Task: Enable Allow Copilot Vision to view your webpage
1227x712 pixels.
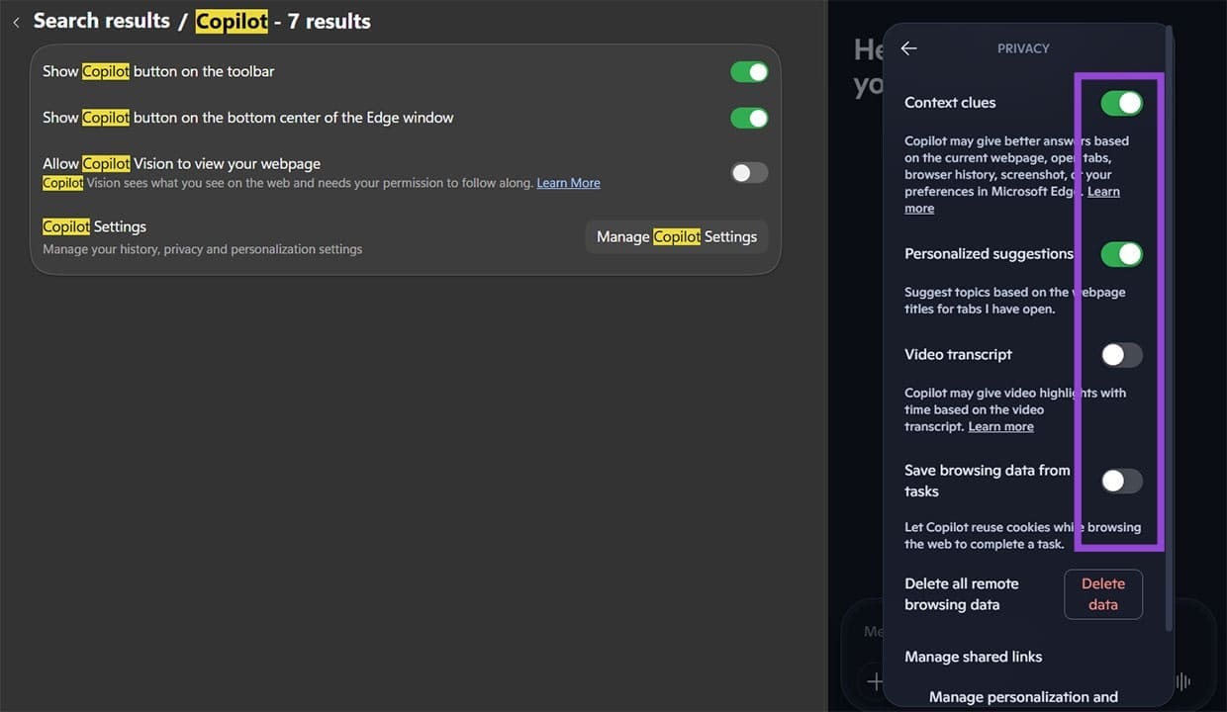Action: [749, 173]
